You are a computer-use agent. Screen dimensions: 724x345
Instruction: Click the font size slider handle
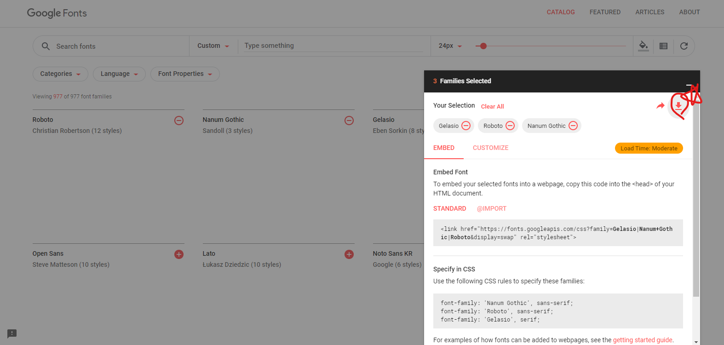click(483, 46)
